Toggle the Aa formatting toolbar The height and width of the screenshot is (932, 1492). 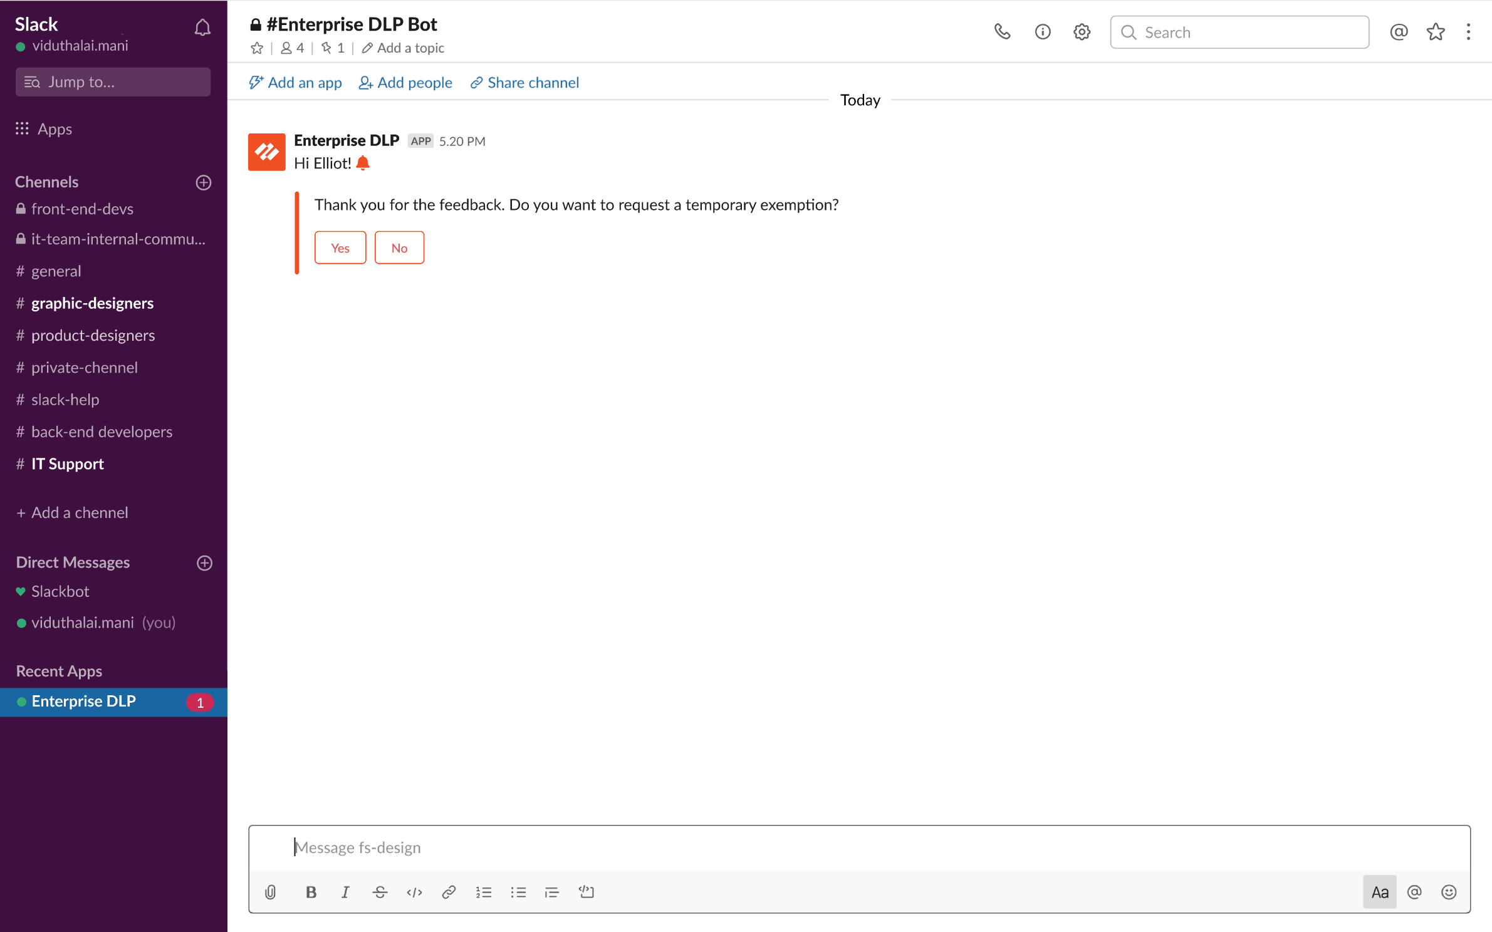[x=1379, y=892]
